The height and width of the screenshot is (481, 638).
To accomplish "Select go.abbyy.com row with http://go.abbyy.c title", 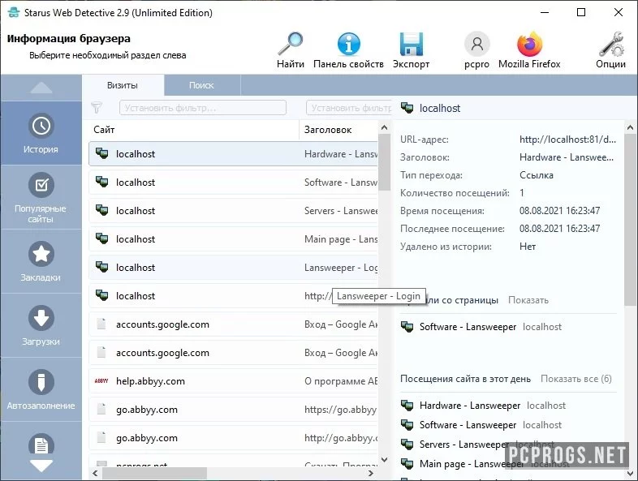I will click(234, 438).
